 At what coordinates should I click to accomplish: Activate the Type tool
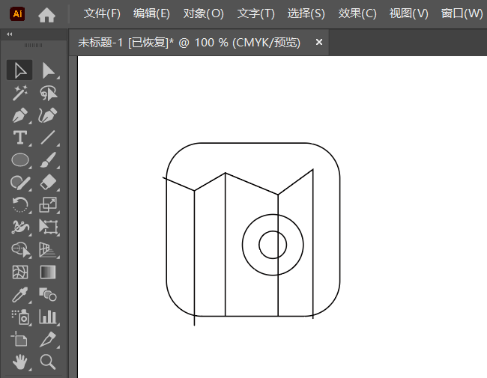coord(20,138)
